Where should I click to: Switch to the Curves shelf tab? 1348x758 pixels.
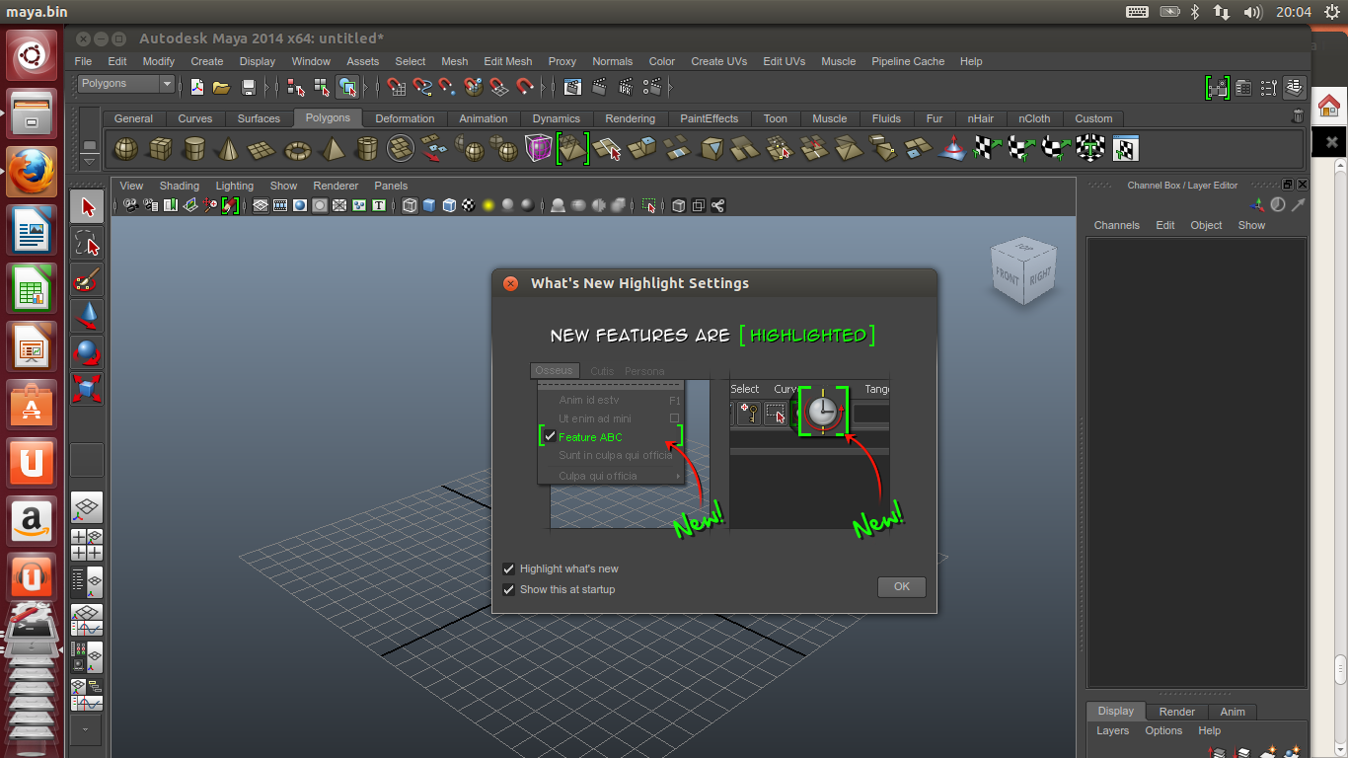[x=195, y=118]
